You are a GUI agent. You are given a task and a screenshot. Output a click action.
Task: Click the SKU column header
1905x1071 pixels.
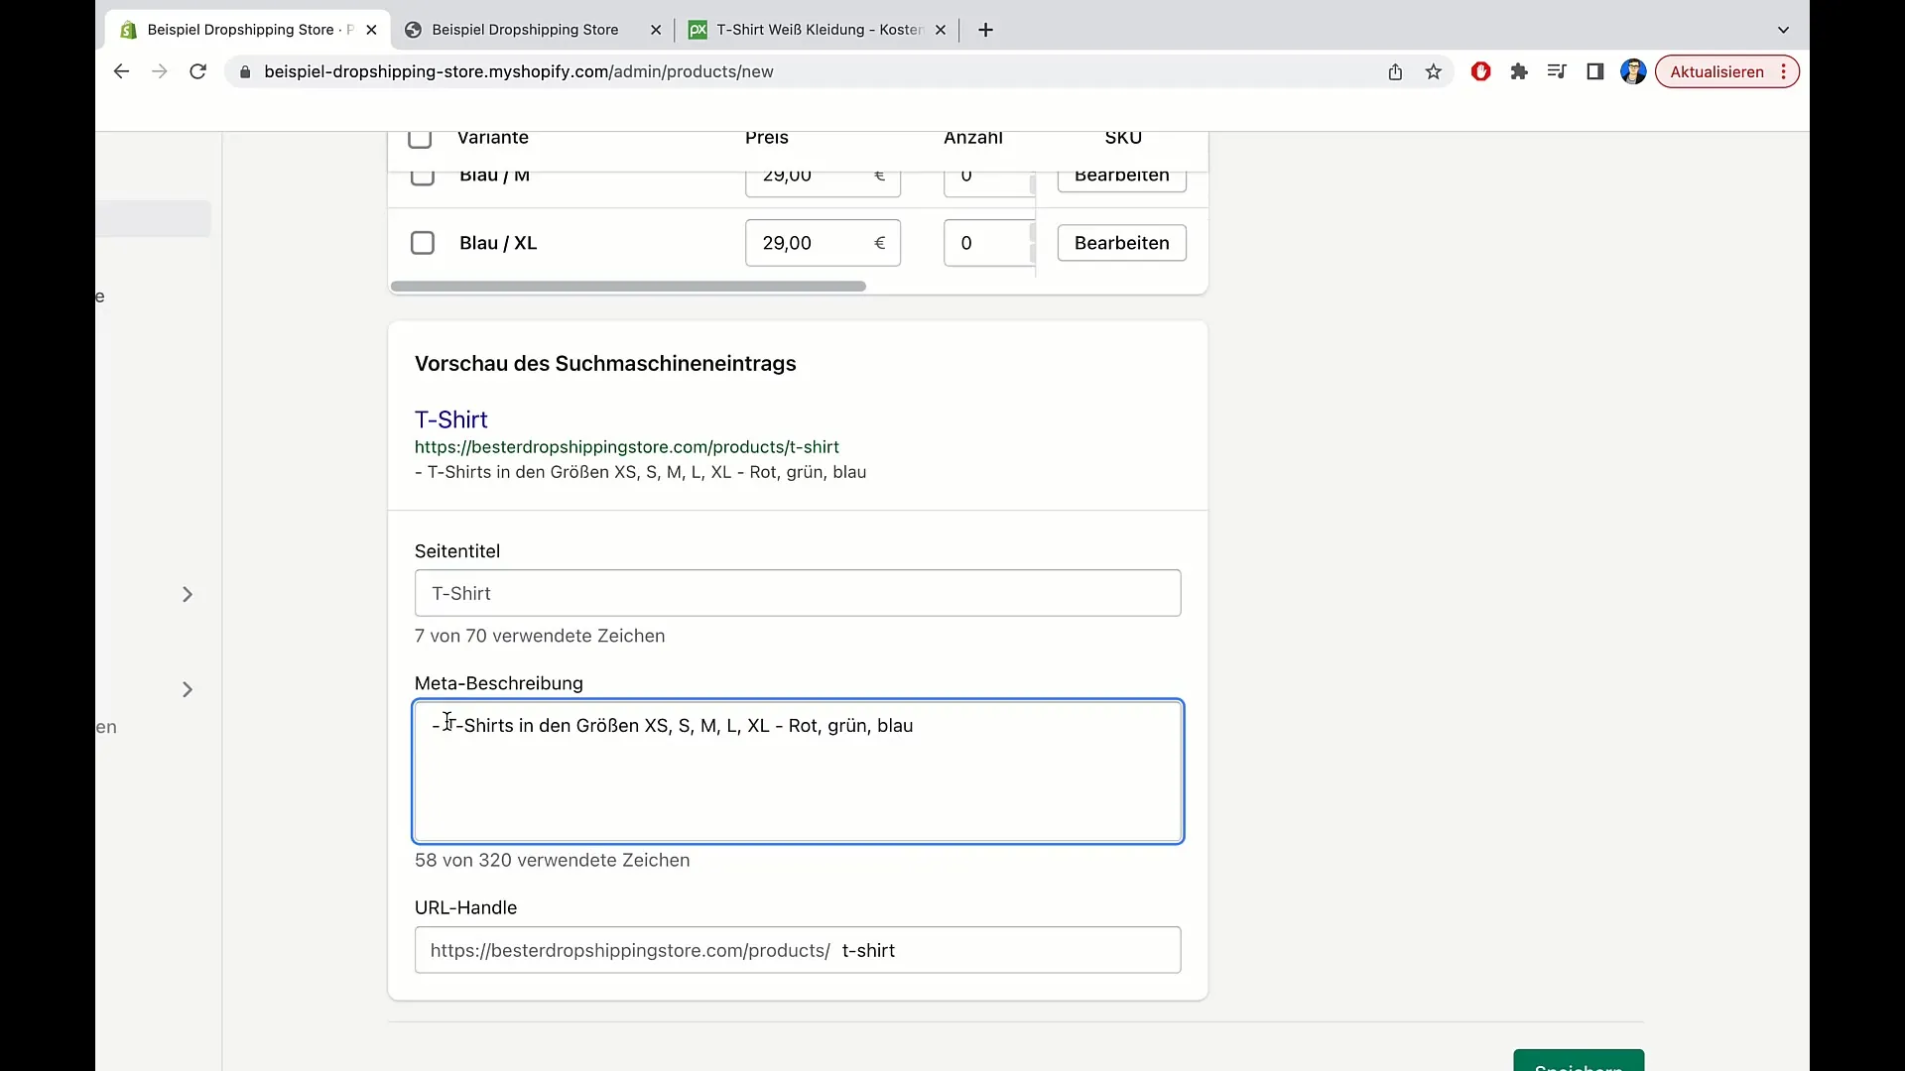tap(1123, 138)
